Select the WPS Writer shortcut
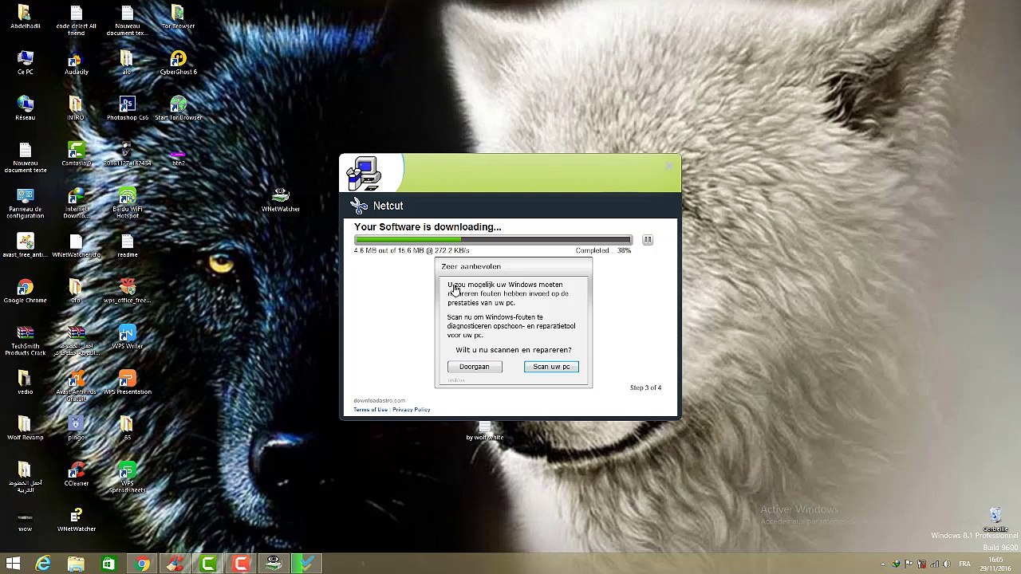 pyautogui.click(x=127, y=336)
